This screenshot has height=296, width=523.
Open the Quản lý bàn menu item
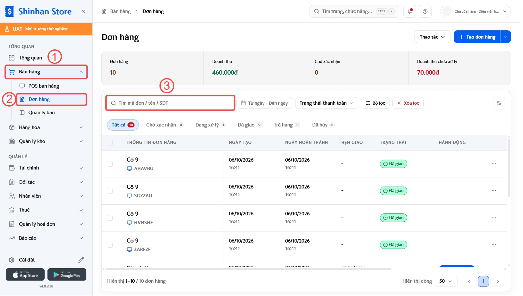(41, 113)
